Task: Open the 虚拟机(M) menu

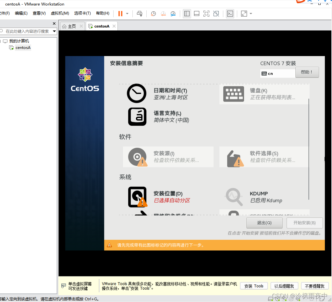Action: pos(60,13)
